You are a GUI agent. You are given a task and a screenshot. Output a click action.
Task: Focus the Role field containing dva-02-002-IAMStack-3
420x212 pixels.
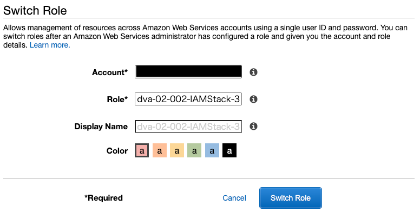pyautogui.click(x=188, y=99)
